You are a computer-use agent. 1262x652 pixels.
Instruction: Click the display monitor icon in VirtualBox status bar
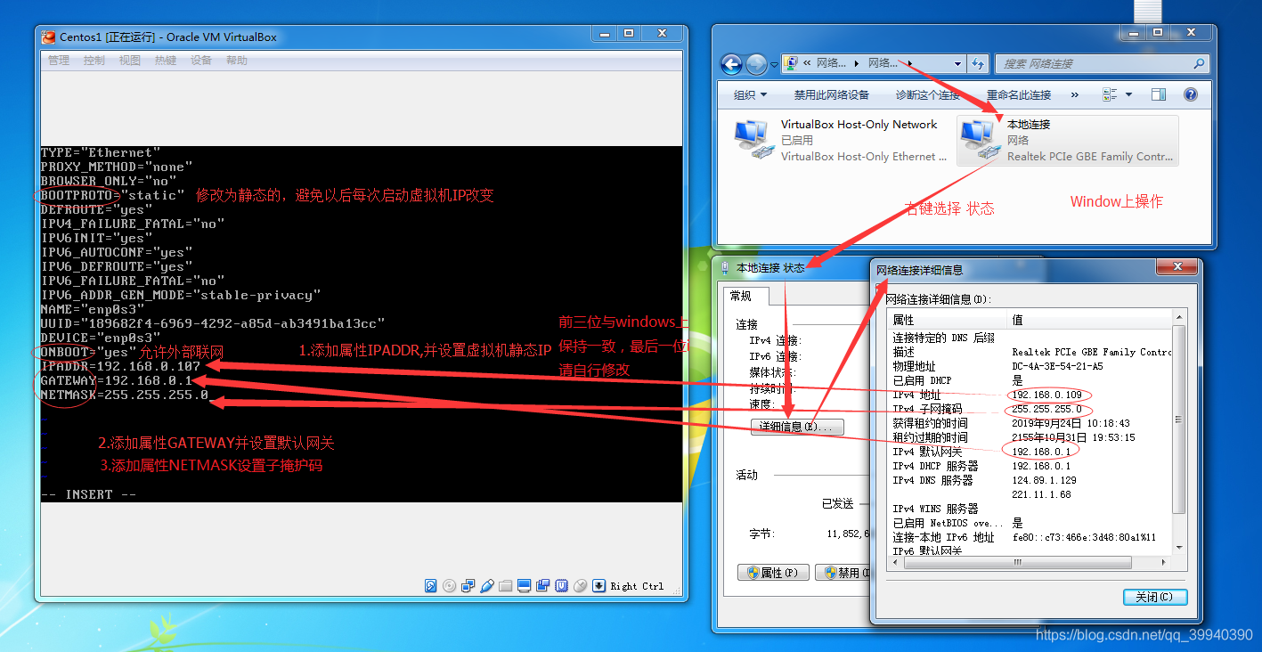[524, 585]
